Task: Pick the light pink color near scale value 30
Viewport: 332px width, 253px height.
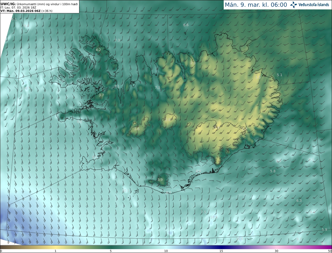Action: (x=276, y=247)
